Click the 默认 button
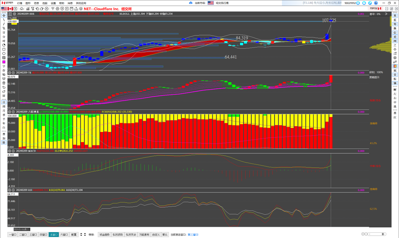The height and width of the screenshot is (238, 399). (x=165, y=234)
